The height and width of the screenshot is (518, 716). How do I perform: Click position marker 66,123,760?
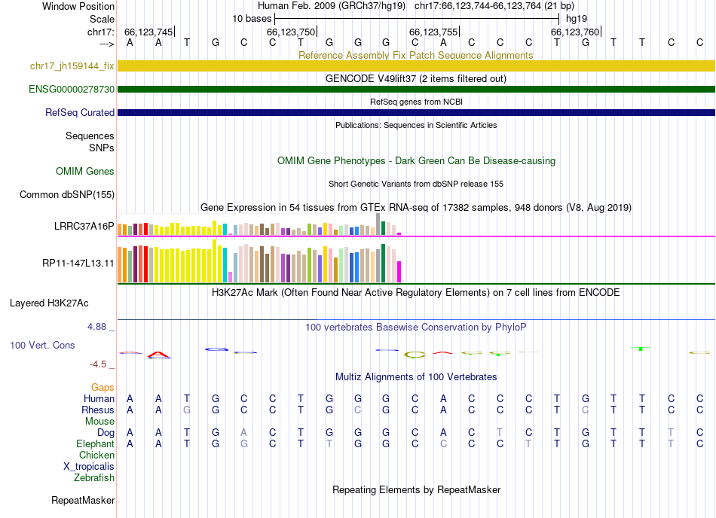tap(575, 32)
